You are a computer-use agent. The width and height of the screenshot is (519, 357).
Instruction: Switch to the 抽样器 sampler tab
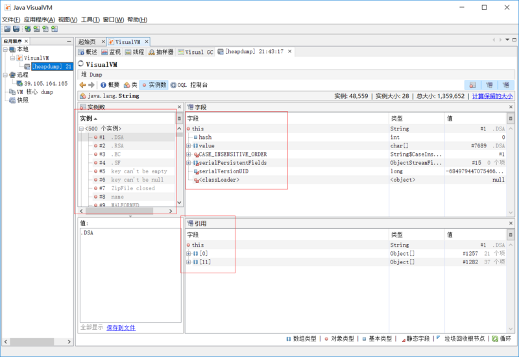click(x=161, y=52)
